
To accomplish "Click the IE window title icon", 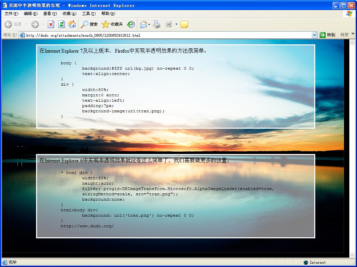I will click(x=5, y=5).
